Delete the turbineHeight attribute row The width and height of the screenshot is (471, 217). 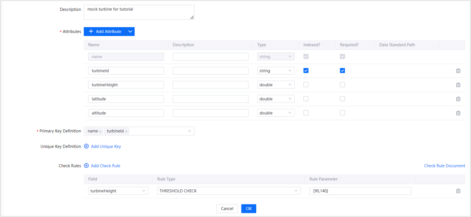click(x=458, y=85)
